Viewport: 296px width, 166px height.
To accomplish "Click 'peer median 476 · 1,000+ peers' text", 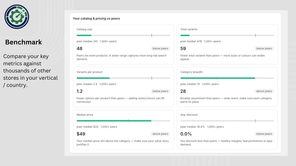I will coord(201,41).
